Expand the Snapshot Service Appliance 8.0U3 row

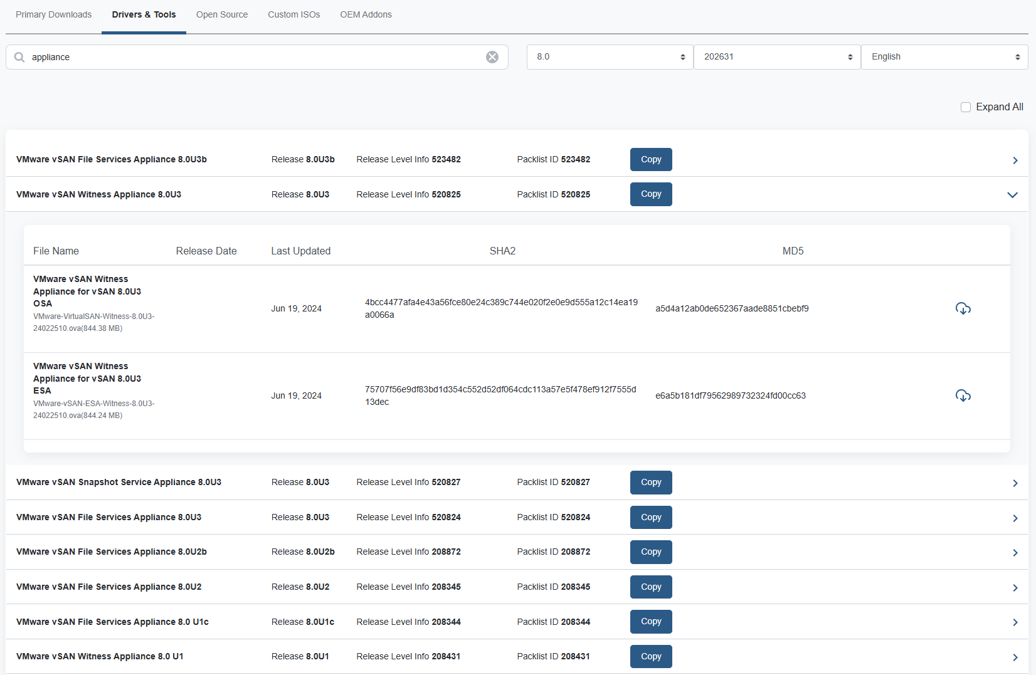point(1015,483)
